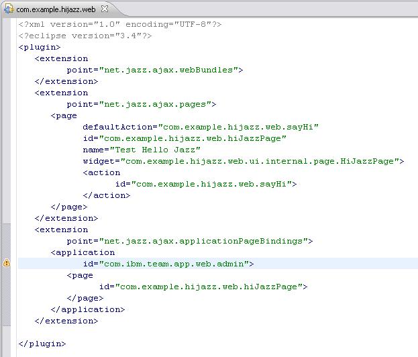Close the com.example.hijazz.web editor tab
This screenshot has width=418, height=357.
[x=105, y=9]
